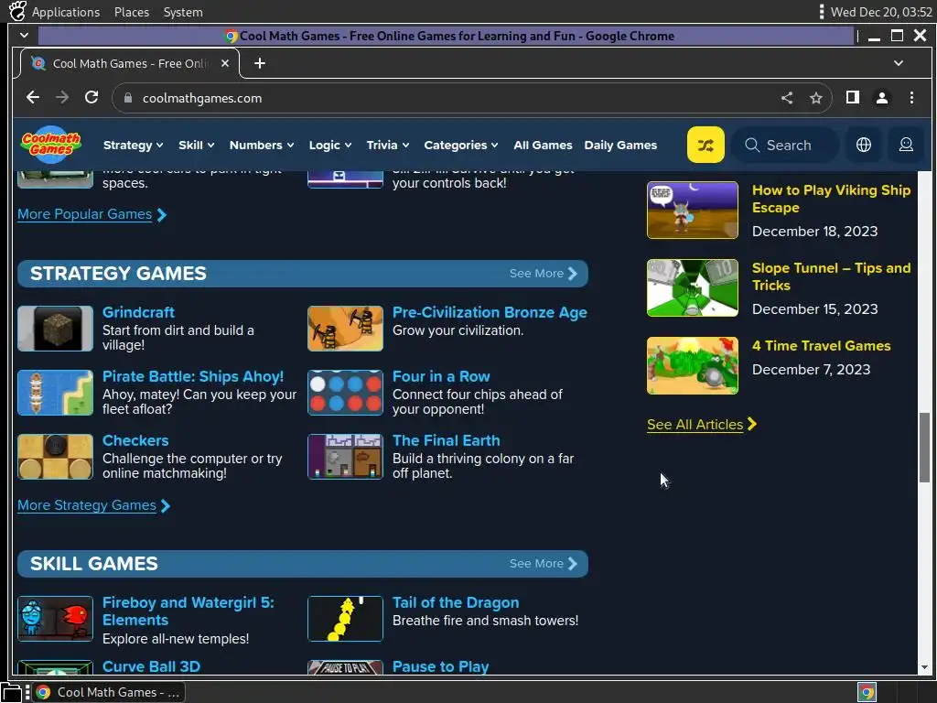Viewport: 937px width, 703px height.
Task: Open How to Play Viking Ship Escape article
Action: (x=831, y=199)
